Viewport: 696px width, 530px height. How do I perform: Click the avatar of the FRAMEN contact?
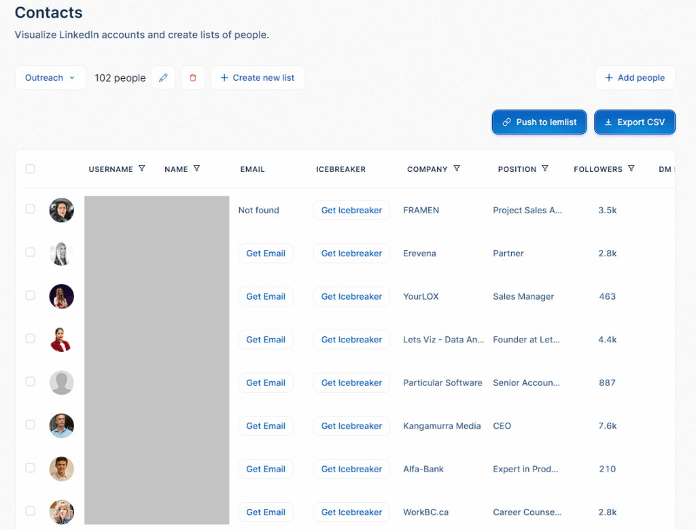(x=61, y=210)
